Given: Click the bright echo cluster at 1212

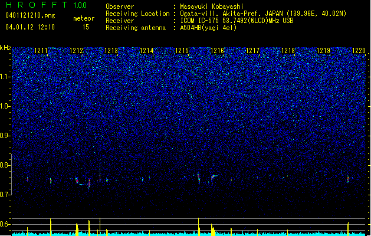Looking at the screenshot, I should coord(77,180).
